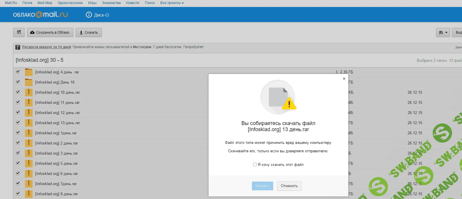Go to 'Одноклассники' in the top menu

pyautogui.click(x=70, y=3)
